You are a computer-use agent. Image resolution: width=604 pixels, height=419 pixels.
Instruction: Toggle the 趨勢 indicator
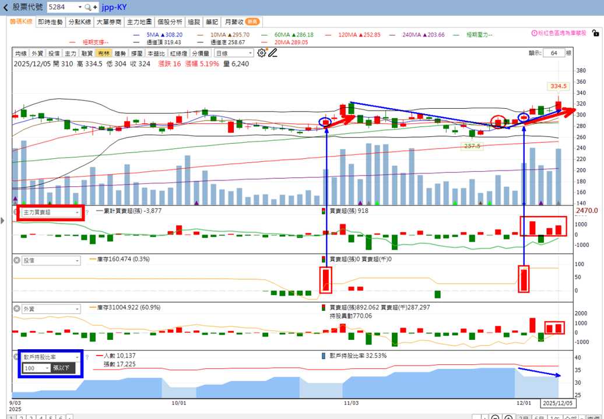(x=120, y=54)
